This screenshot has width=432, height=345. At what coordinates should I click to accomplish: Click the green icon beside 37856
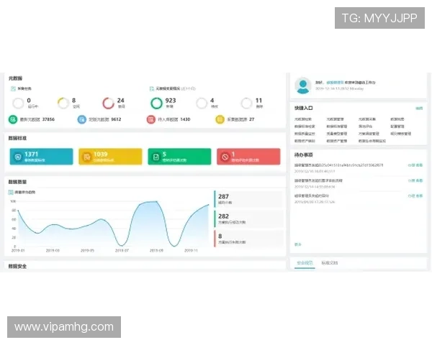[x=13, y=119]
